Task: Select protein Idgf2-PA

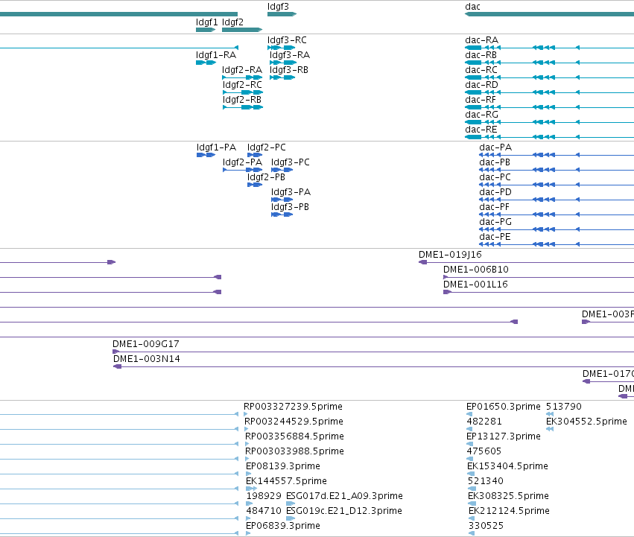Action: point(243,170)
